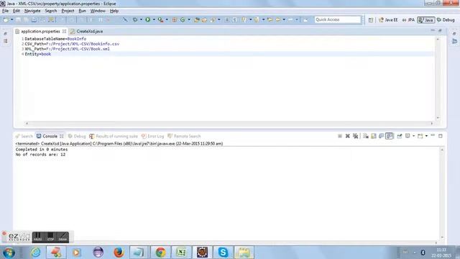Switch to the Remote Search tab
This screenshot has height=259, width=460.
pyautogui.click(x=184, y=136)
